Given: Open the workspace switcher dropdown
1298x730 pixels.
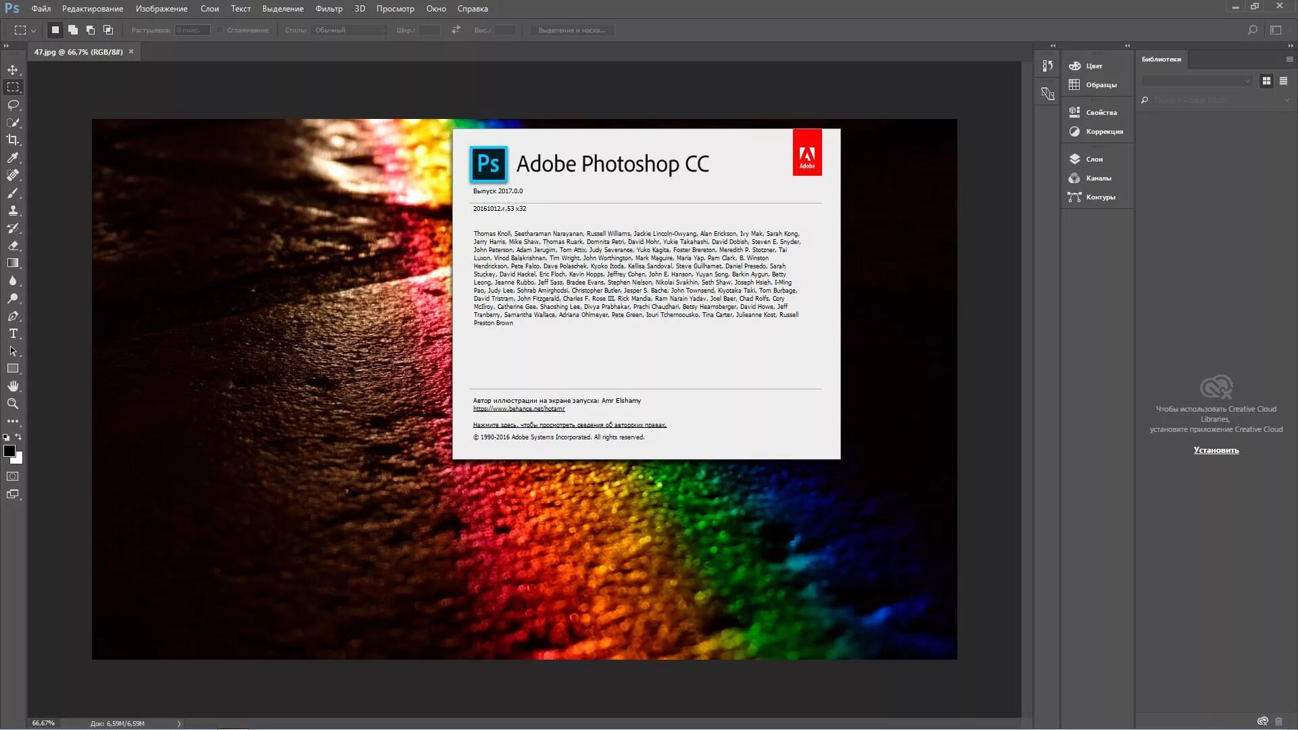Looking at the screenshot, I should [1276, 30].
